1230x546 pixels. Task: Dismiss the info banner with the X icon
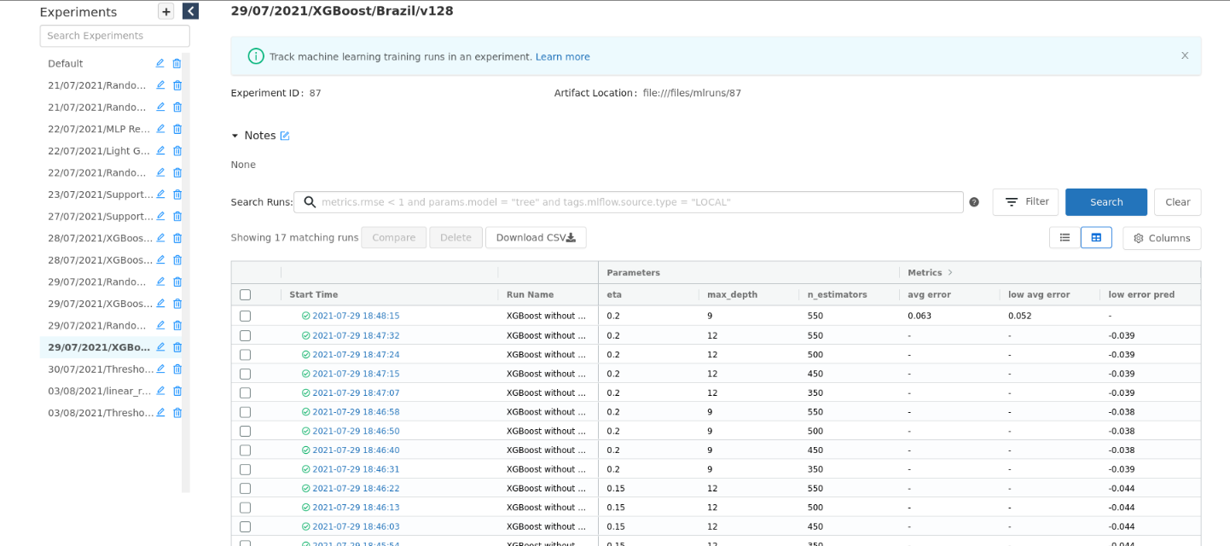pyautogui.click(x=1185, y=55)
